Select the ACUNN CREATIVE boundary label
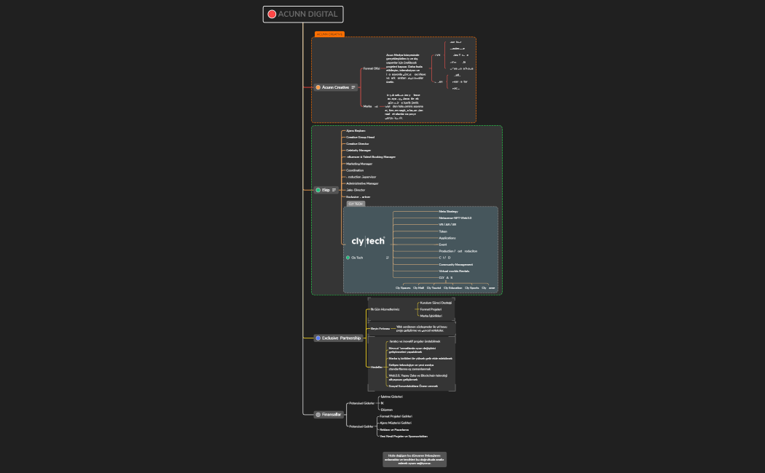The width and height of the screenshot is (765, 473). [x=329, y=34]
